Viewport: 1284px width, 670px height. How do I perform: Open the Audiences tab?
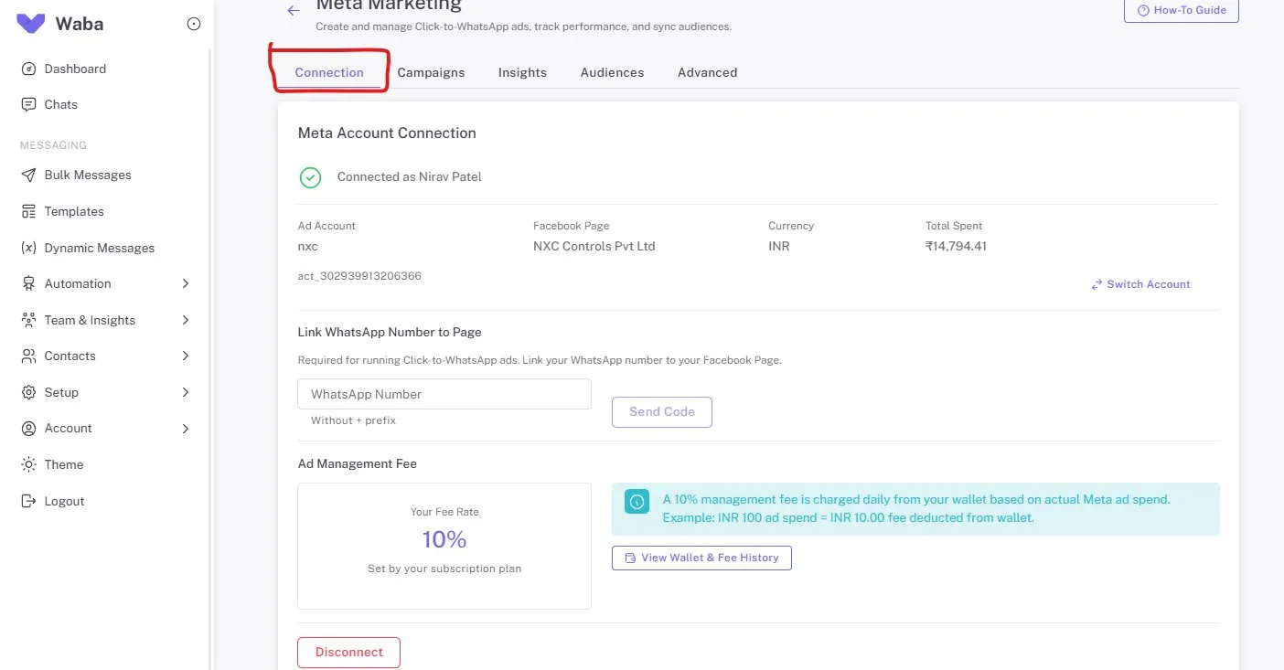[x=612, y=72]
